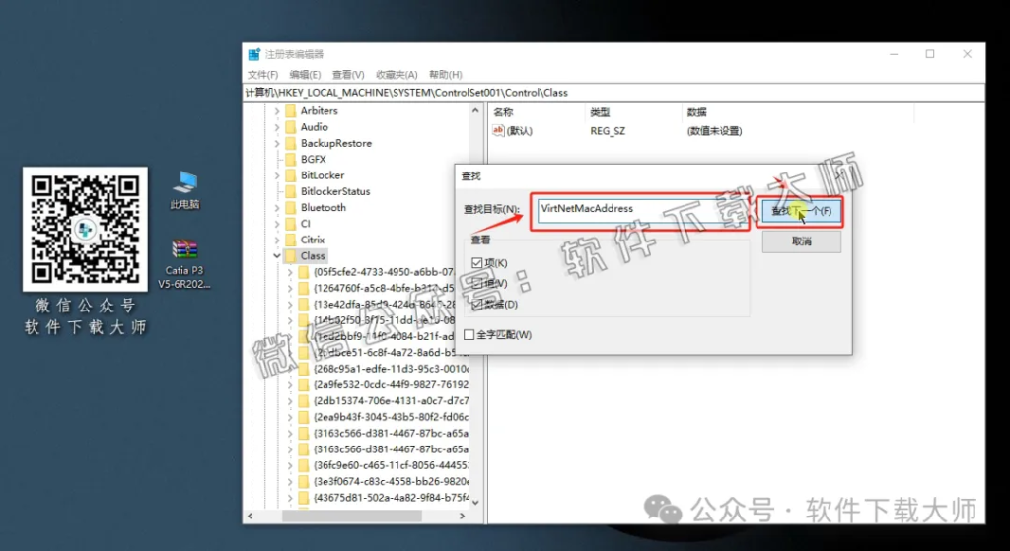This screenshot has height=551, width=1010.
Task: Click the tree pane horizontal scroll left arrow
Action: click(x=251, y=516)
